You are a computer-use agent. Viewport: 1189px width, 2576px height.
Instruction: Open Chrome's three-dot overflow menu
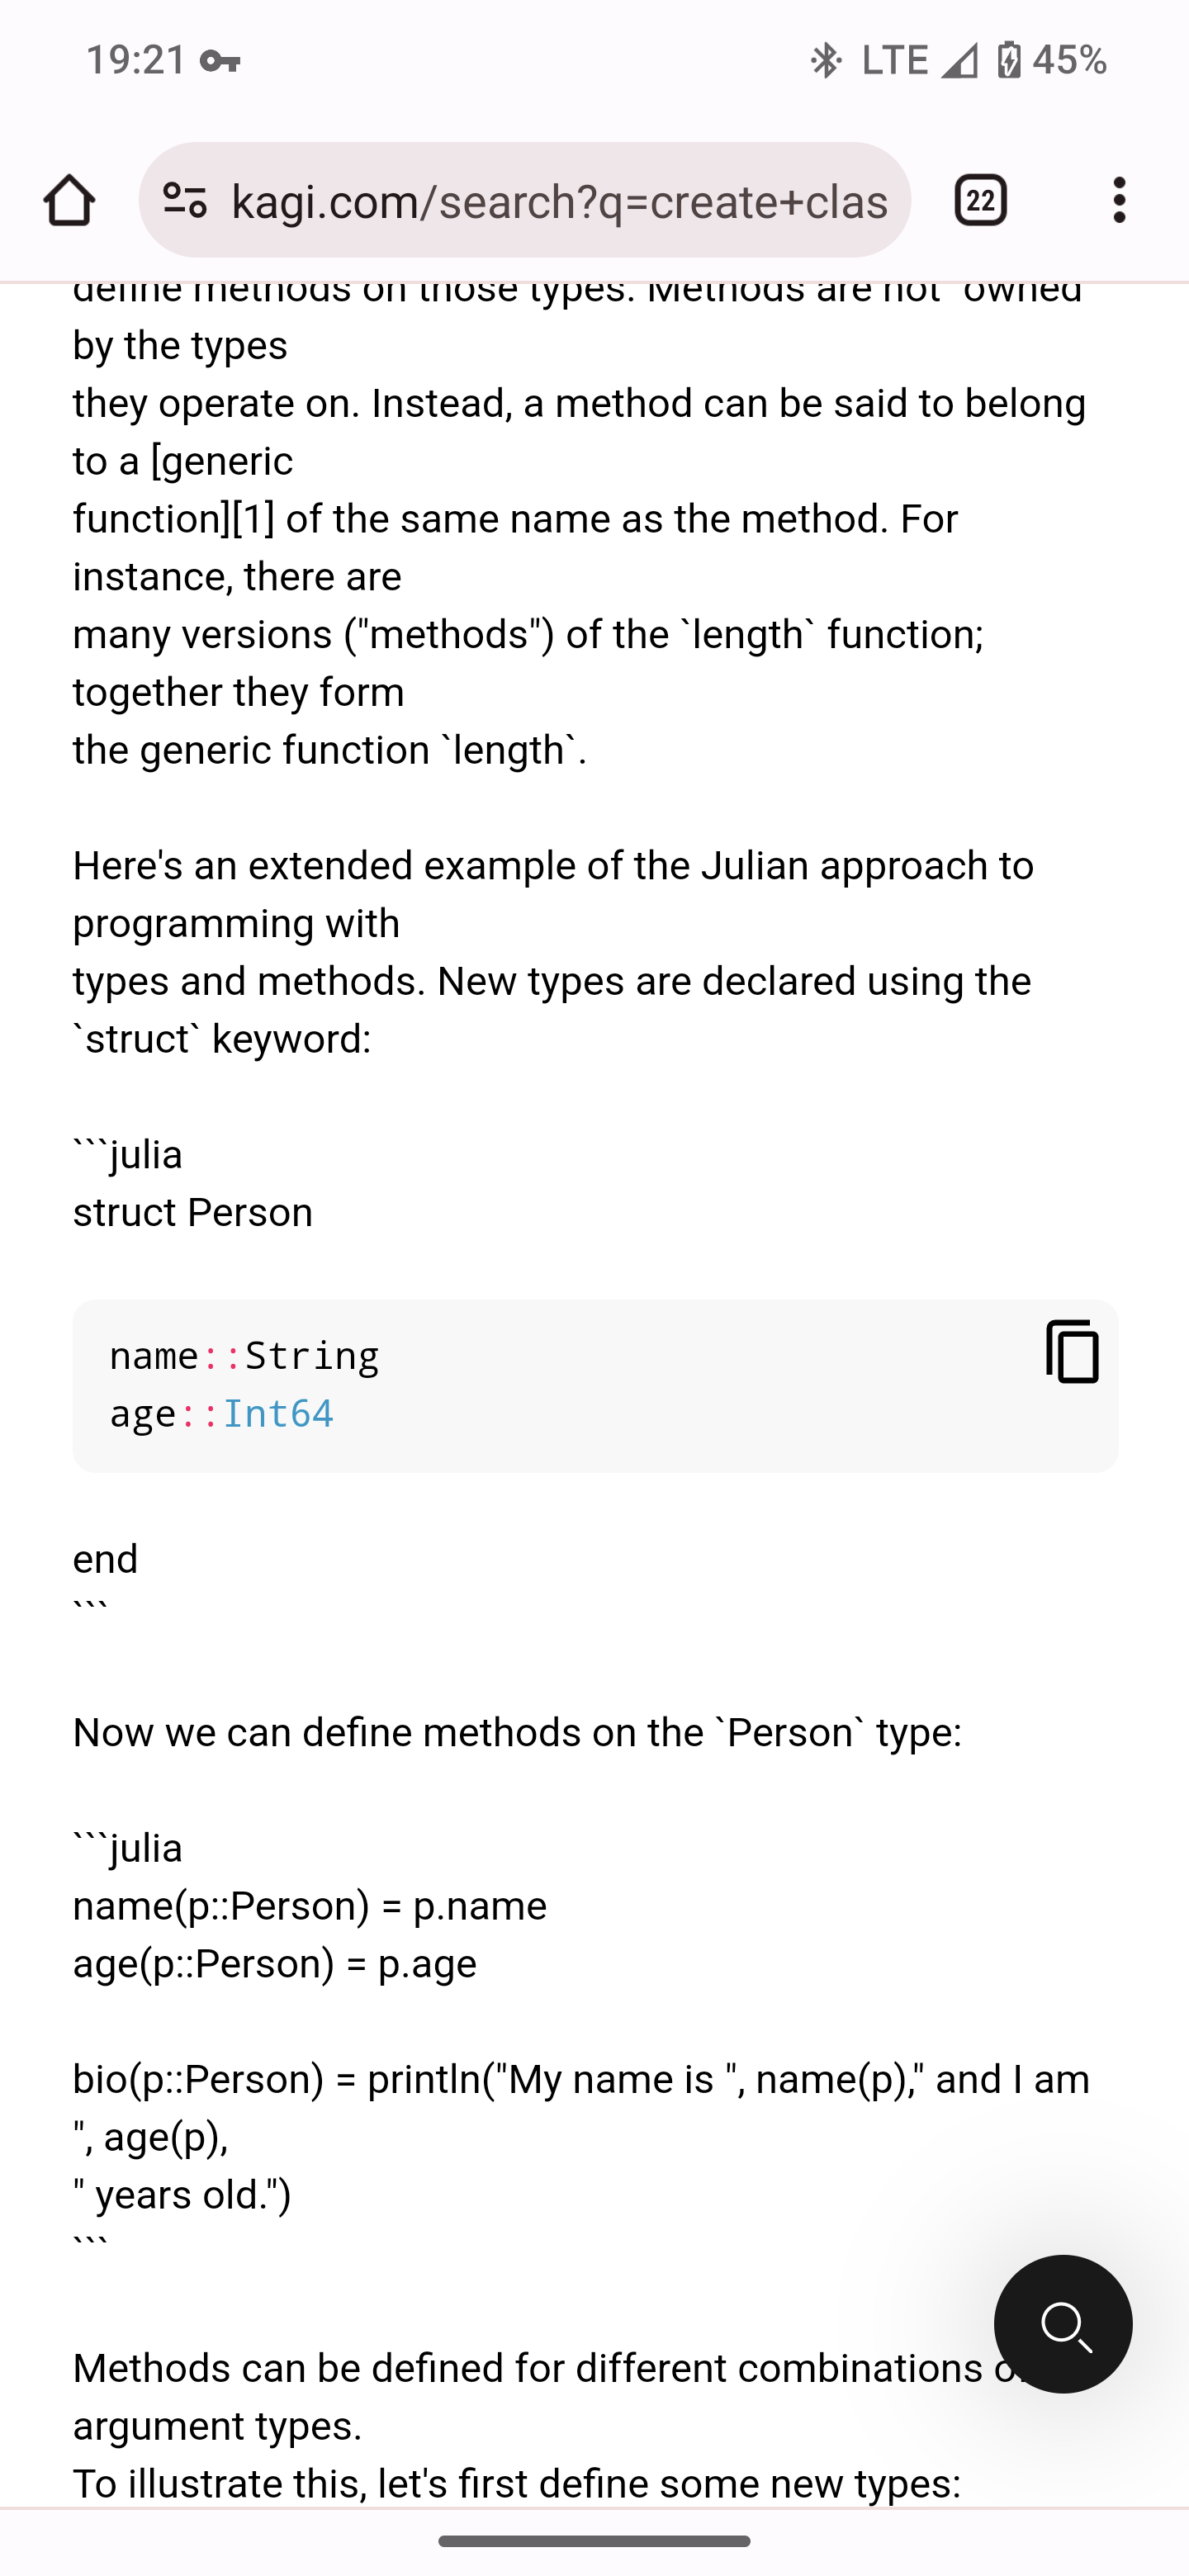pos(1119,200)
